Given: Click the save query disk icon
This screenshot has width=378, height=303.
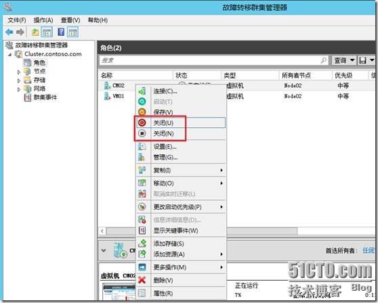Looking at the screenshot, I should point(362,60).
